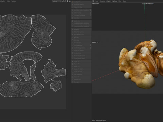Click the Flip Sequence command
Screen dimensions: 163x122
click(81, 74)
